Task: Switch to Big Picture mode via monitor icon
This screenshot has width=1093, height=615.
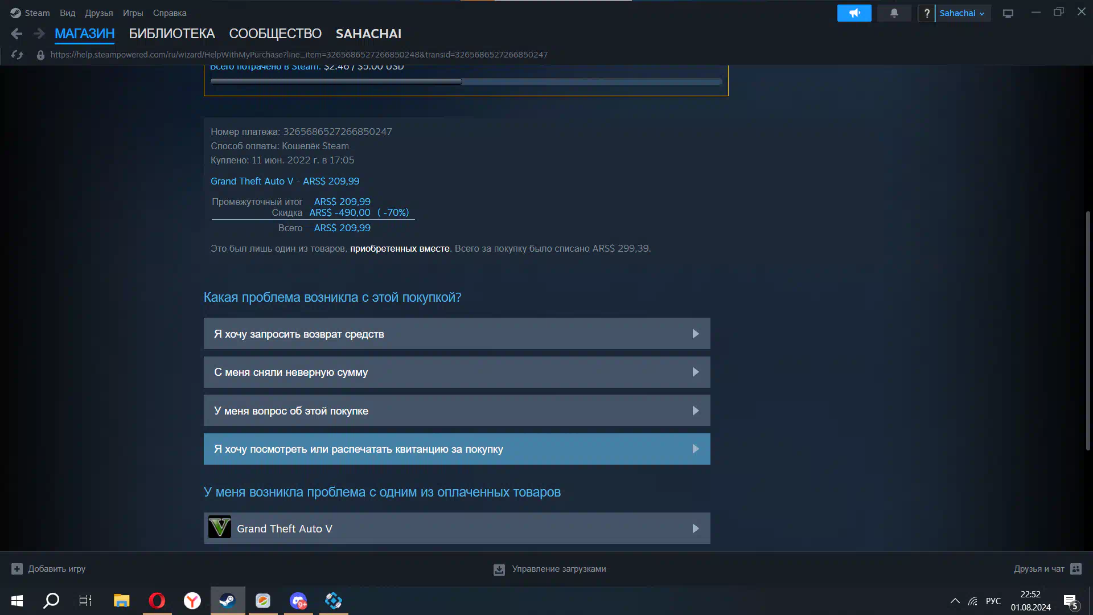Action: click(x=1008, y=13)
